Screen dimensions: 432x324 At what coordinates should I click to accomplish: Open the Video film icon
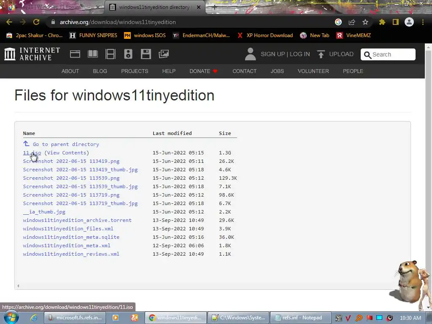point(111,54)
